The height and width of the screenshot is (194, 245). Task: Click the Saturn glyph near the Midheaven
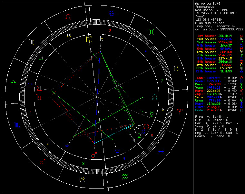tap(102, 39)
